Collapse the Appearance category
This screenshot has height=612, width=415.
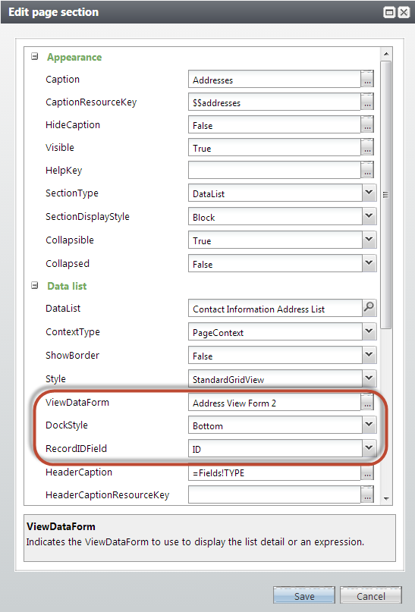click(x=35, y=57)
